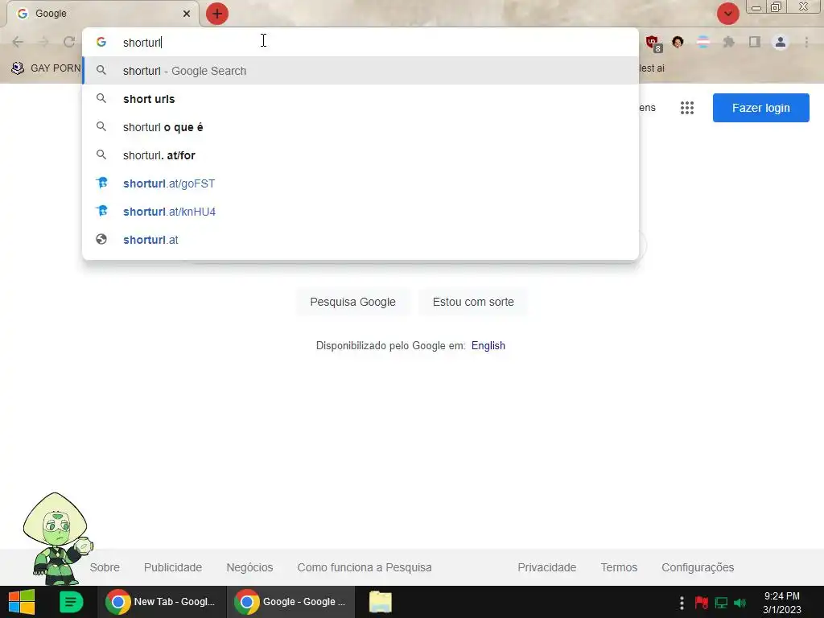Open the Chrome three-dot menu
Image resolution: width=824 pixels, height=618 pixels.
(806, 42)
